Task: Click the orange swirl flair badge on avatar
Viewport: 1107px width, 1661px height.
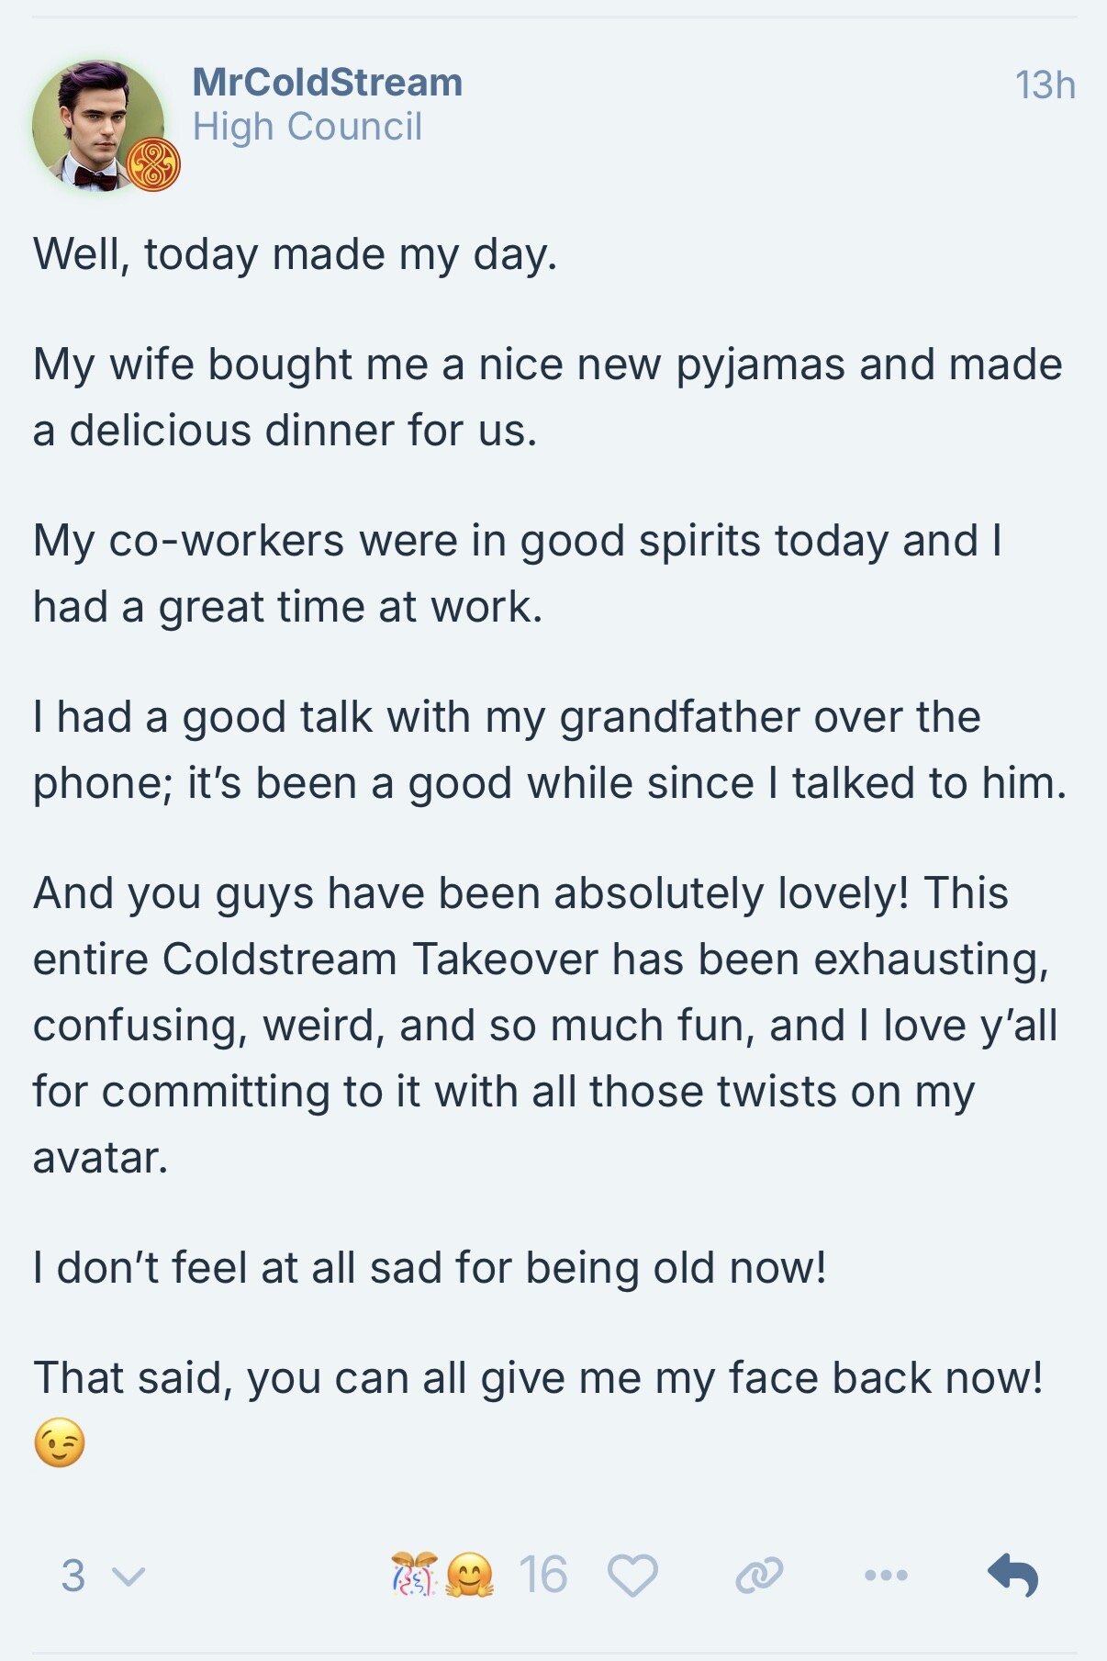Action: (152, 165)
